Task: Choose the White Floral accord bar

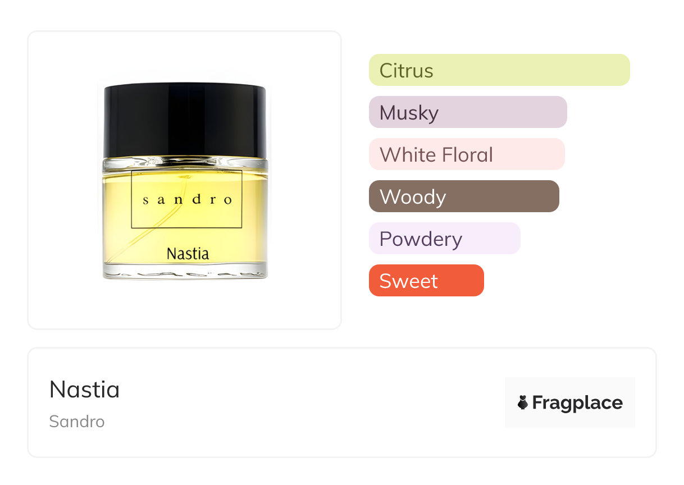Action: point(466,154)
